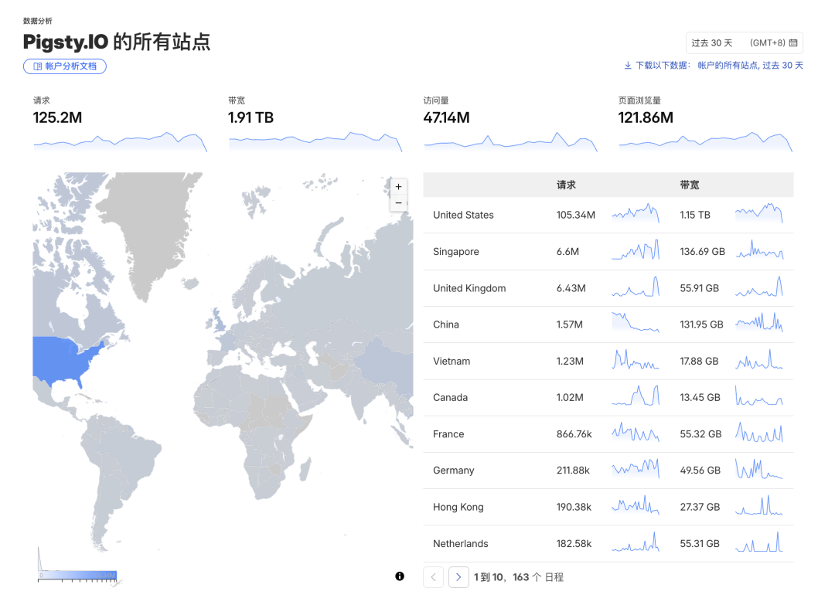Image resolution: width=835 pixels, height=598 pixels.
Task: Zoom in on the world map
Action: pyautogui.click(x=398, y=187)
